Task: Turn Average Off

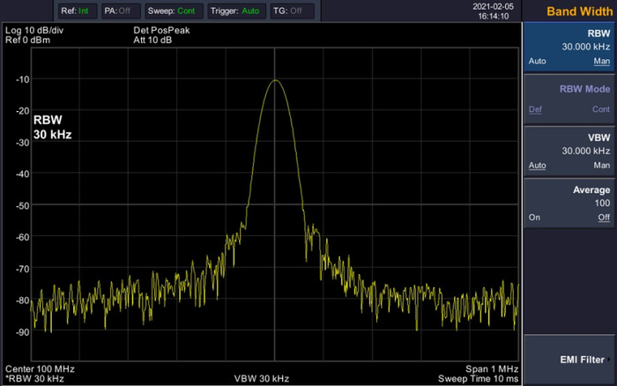Action: tap(604, 218)
